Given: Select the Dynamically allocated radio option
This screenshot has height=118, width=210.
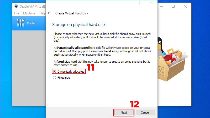Looking at the screenshot, I should click(x=55, y=71).
